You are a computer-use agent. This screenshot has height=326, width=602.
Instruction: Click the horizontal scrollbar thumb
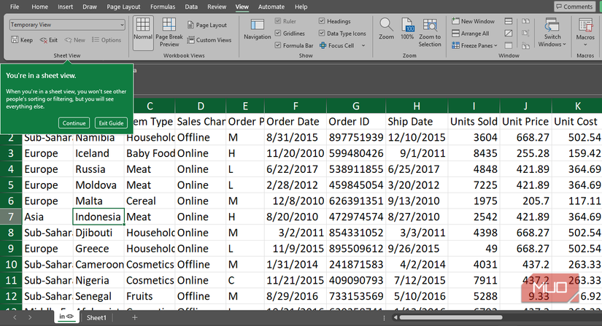click(451, 317)
